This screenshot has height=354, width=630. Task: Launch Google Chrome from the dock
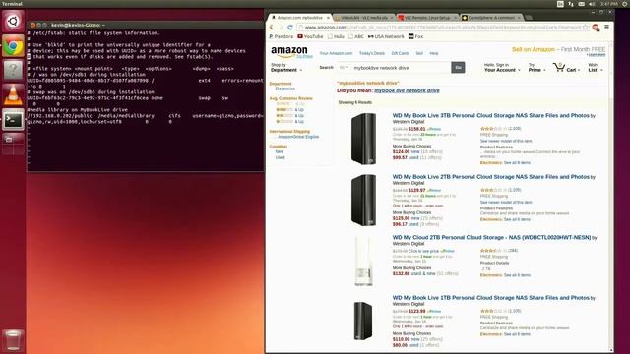13,46
